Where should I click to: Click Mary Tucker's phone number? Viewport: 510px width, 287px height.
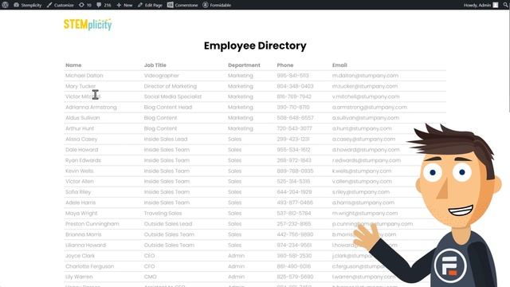tap(295, 86)
